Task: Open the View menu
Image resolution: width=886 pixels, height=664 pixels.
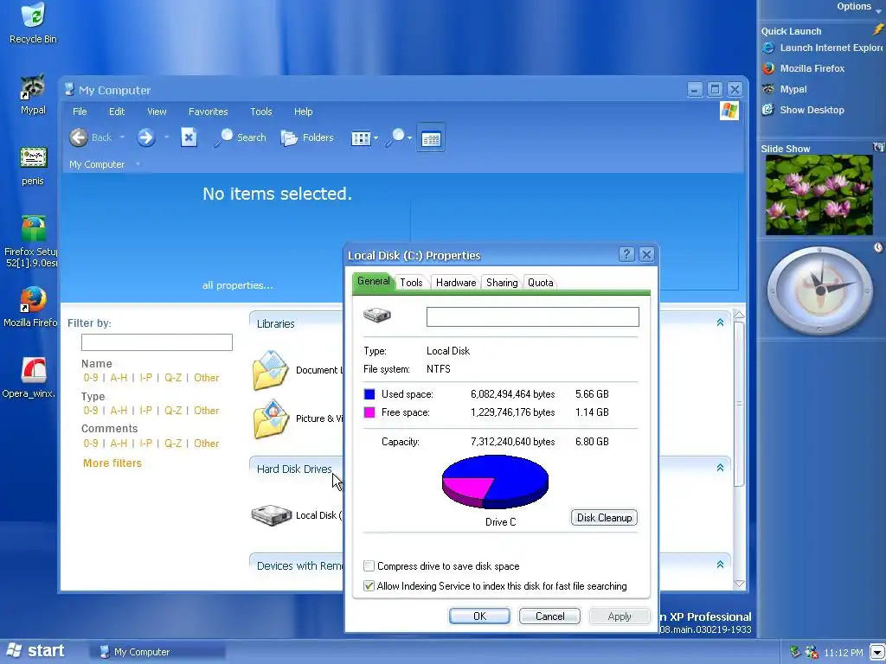Action: click(x=157, y=112)
